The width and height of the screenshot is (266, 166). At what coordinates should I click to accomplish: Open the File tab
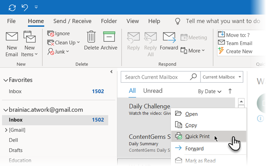(x=12, y=21)
